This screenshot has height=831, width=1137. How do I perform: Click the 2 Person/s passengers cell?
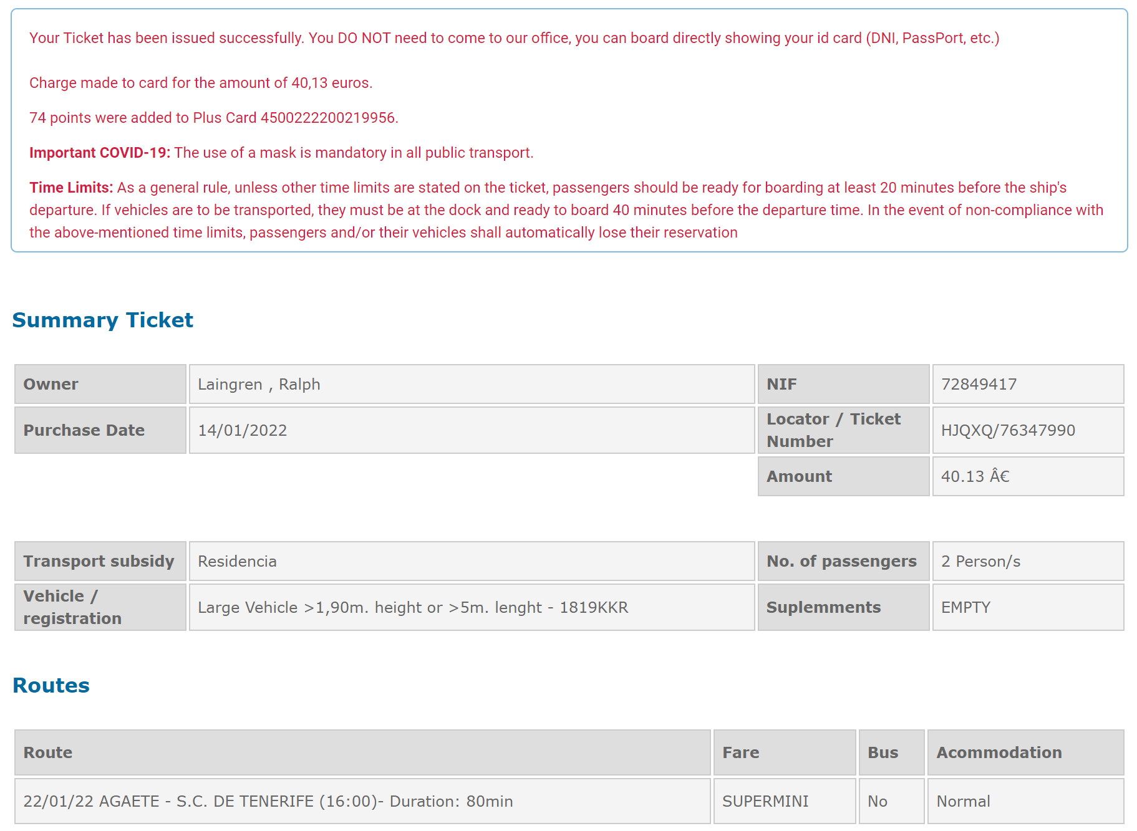tap(980, 561)
